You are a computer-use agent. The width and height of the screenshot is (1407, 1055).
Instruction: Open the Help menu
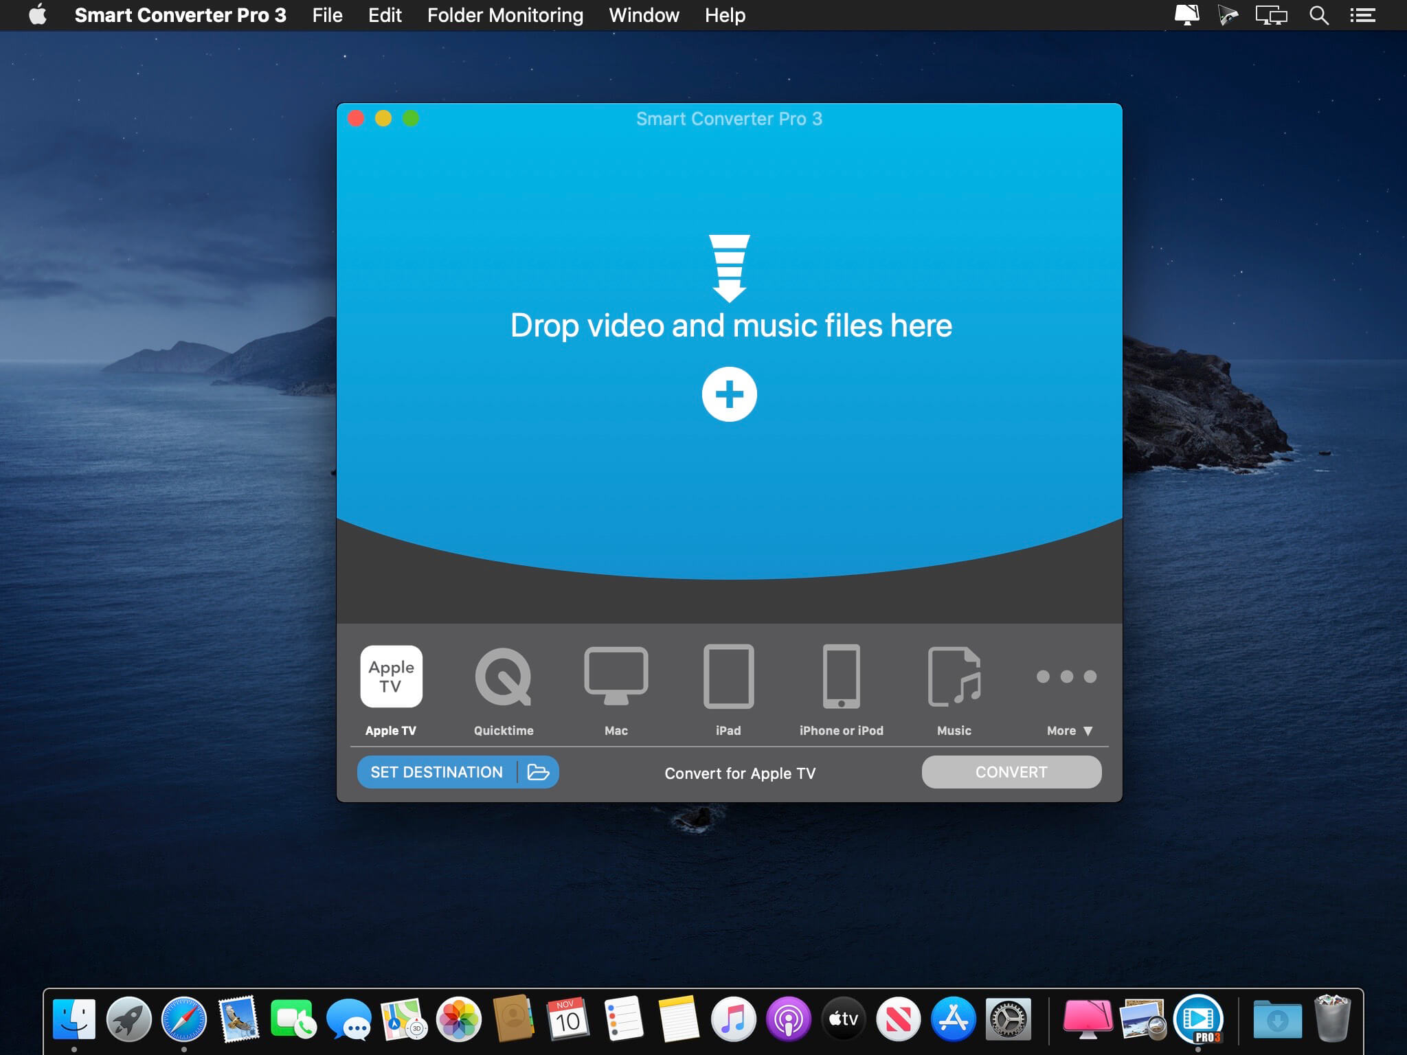pos(724,15)
